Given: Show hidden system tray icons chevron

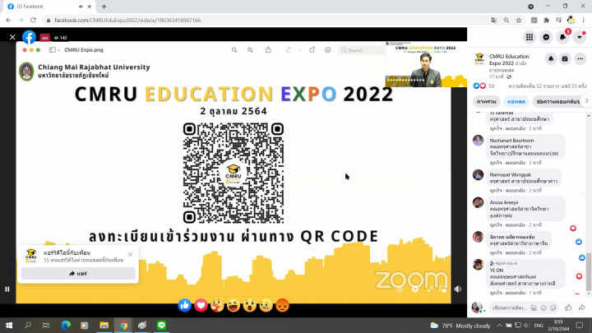Looking at the screenshot, I should (x=499, y=325).
